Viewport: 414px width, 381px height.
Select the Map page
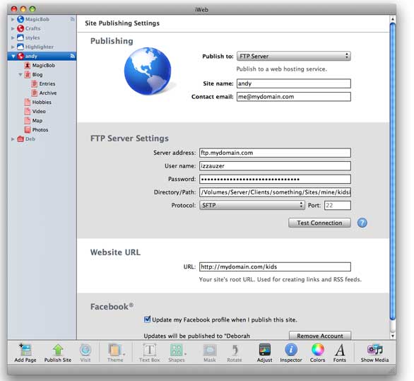[33, 120]
